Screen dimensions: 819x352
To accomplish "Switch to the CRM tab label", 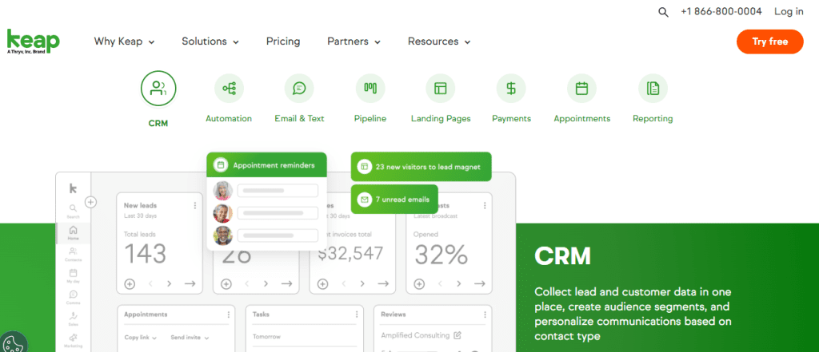I will point(158,124).
